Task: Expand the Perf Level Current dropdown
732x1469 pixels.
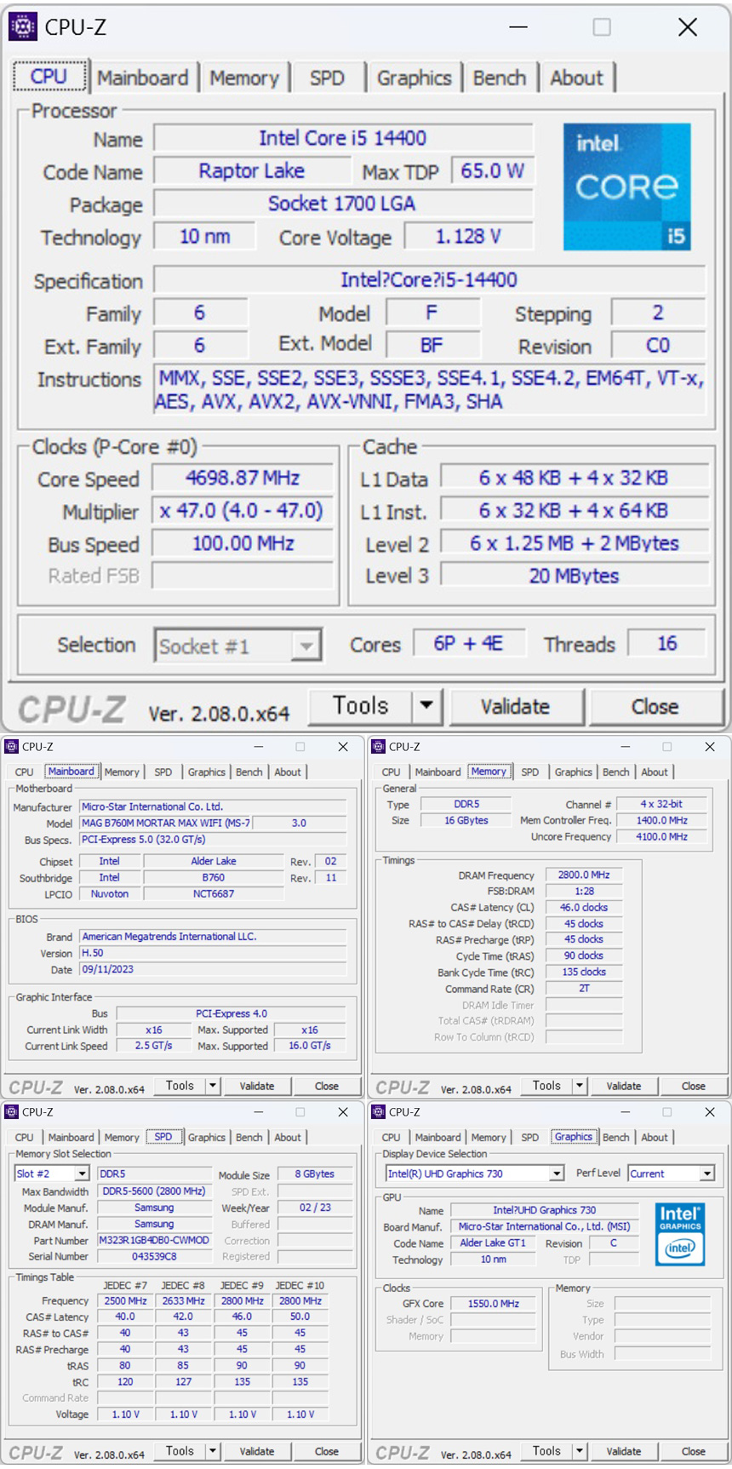Action: tap(706, 1173)
